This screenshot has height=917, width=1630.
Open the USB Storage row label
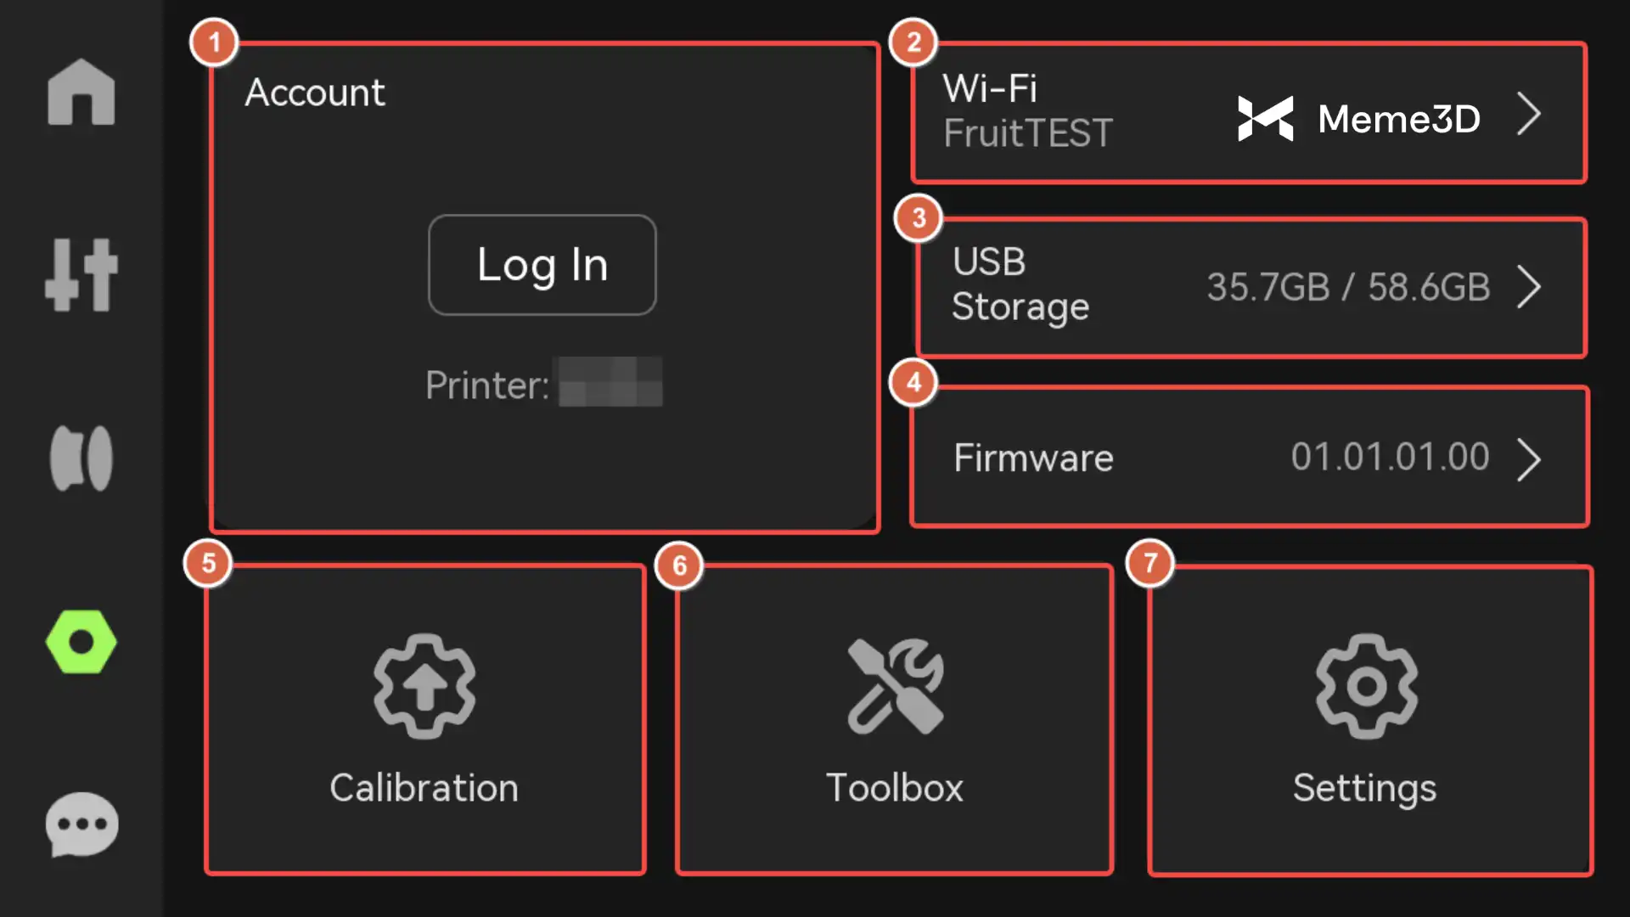pyautogui.click(x=1020, y=284)
